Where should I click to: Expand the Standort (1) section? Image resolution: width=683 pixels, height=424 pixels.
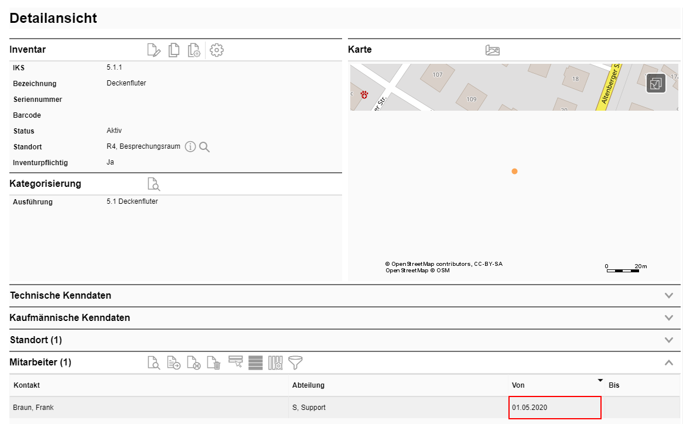669,340
